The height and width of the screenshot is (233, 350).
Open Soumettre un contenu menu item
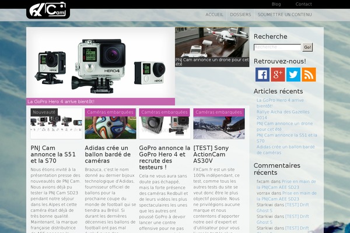click(x=285, y=15)
